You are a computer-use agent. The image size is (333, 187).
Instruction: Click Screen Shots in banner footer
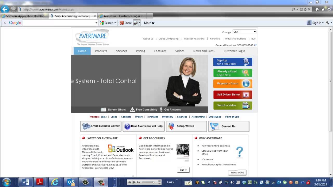[113, 110]
